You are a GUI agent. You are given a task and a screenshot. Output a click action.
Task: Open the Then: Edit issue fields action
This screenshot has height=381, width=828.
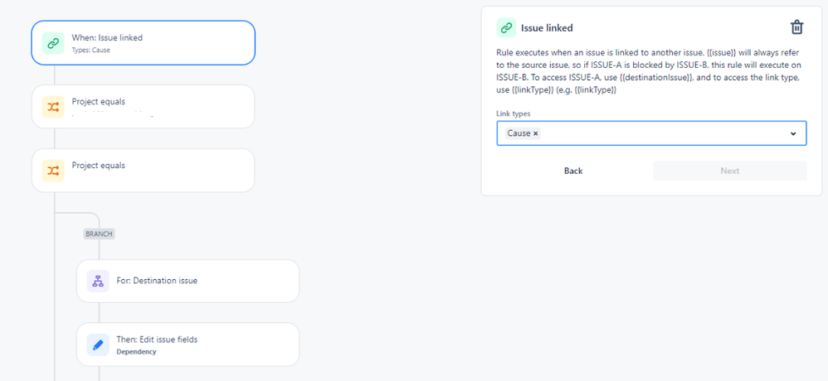pos(188,345)
